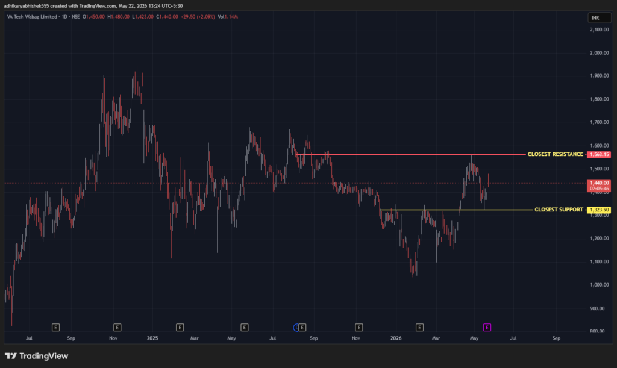Select the red horizontal resistance line

tap(411, 155)
